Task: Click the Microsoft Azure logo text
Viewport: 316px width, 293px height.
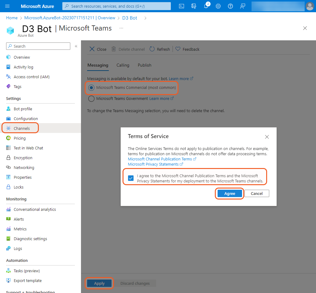Action: point(37,6)
